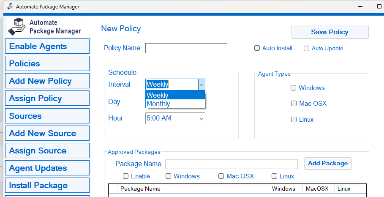Toggle the Auto Update checkbox
The image size is (384, 197).
pos(307,49)
